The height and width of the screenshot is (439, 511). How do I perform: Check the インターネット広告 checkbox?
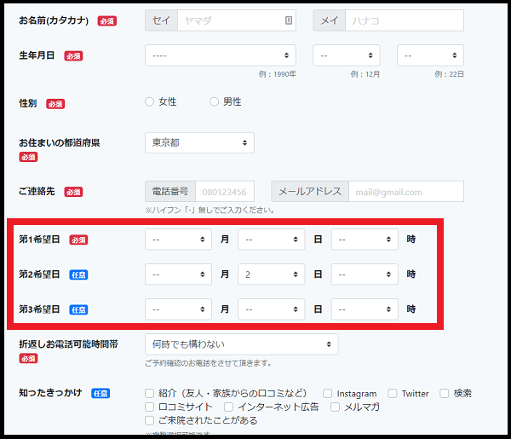pos(228,407)
